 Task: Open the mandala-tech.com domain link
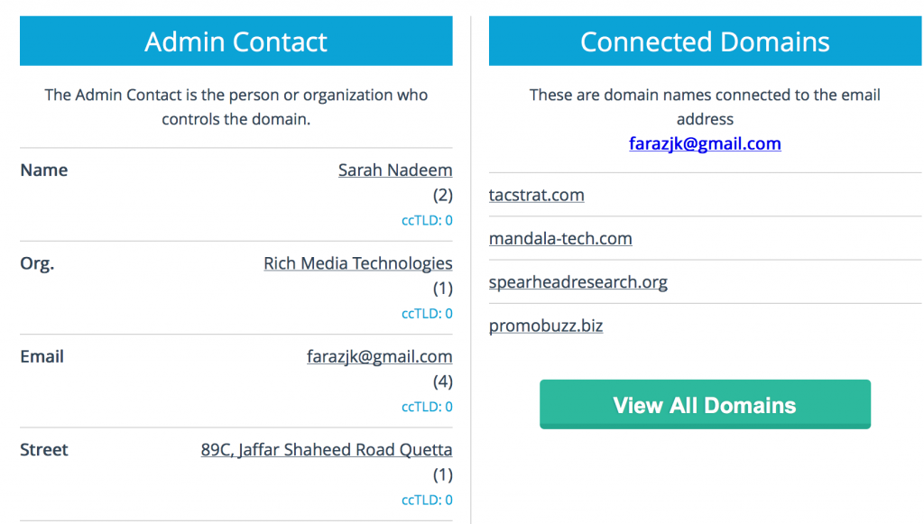(560, 238)
